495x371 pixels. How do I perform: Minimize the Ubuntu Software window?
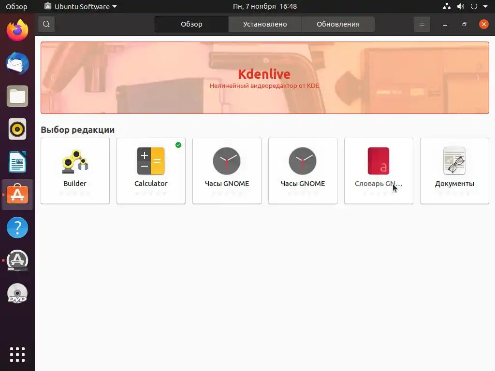tap(445, 25)
